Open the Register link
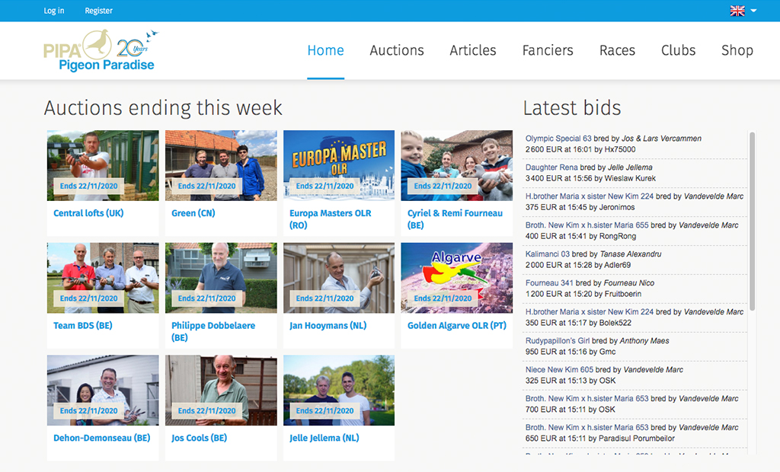The height and width of the screenshot is (472, 780). tap(98, 11)
